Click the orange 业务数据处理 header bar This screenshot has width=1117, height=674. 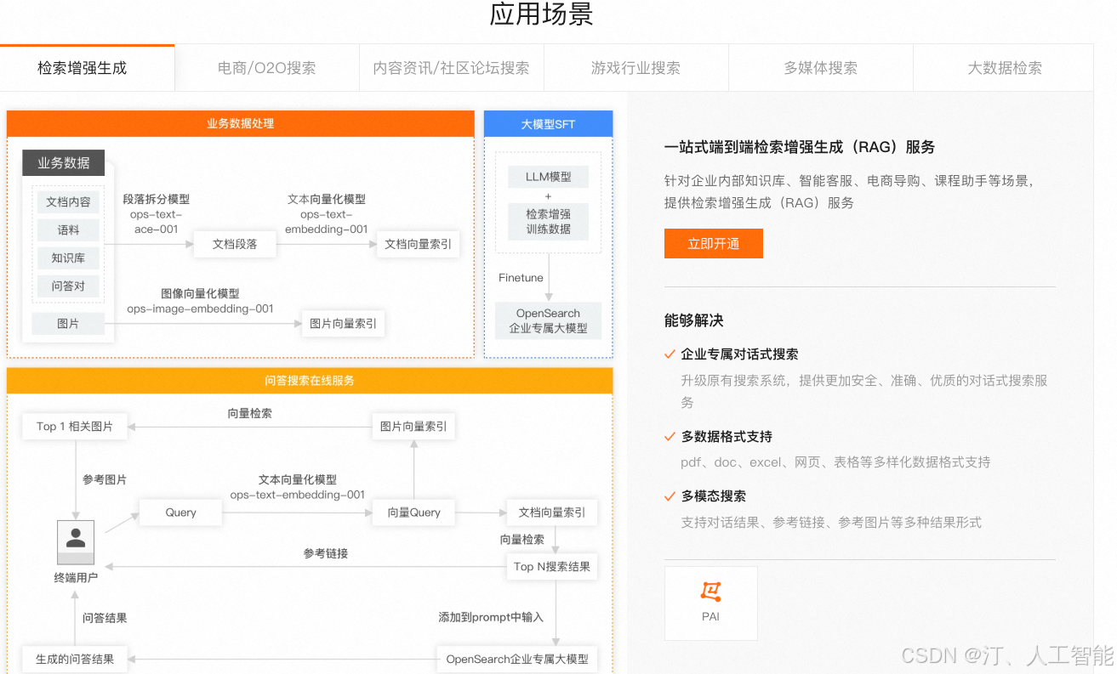pyautogui.click(x=240, y=123)
